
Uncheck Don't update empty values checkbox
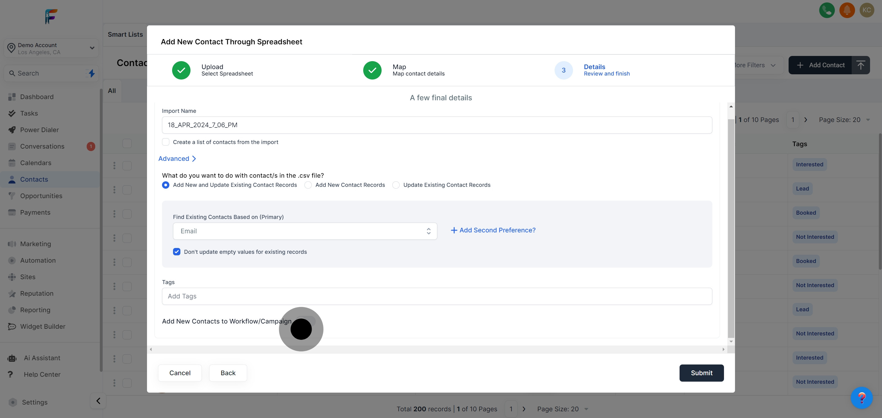(177, 252)
